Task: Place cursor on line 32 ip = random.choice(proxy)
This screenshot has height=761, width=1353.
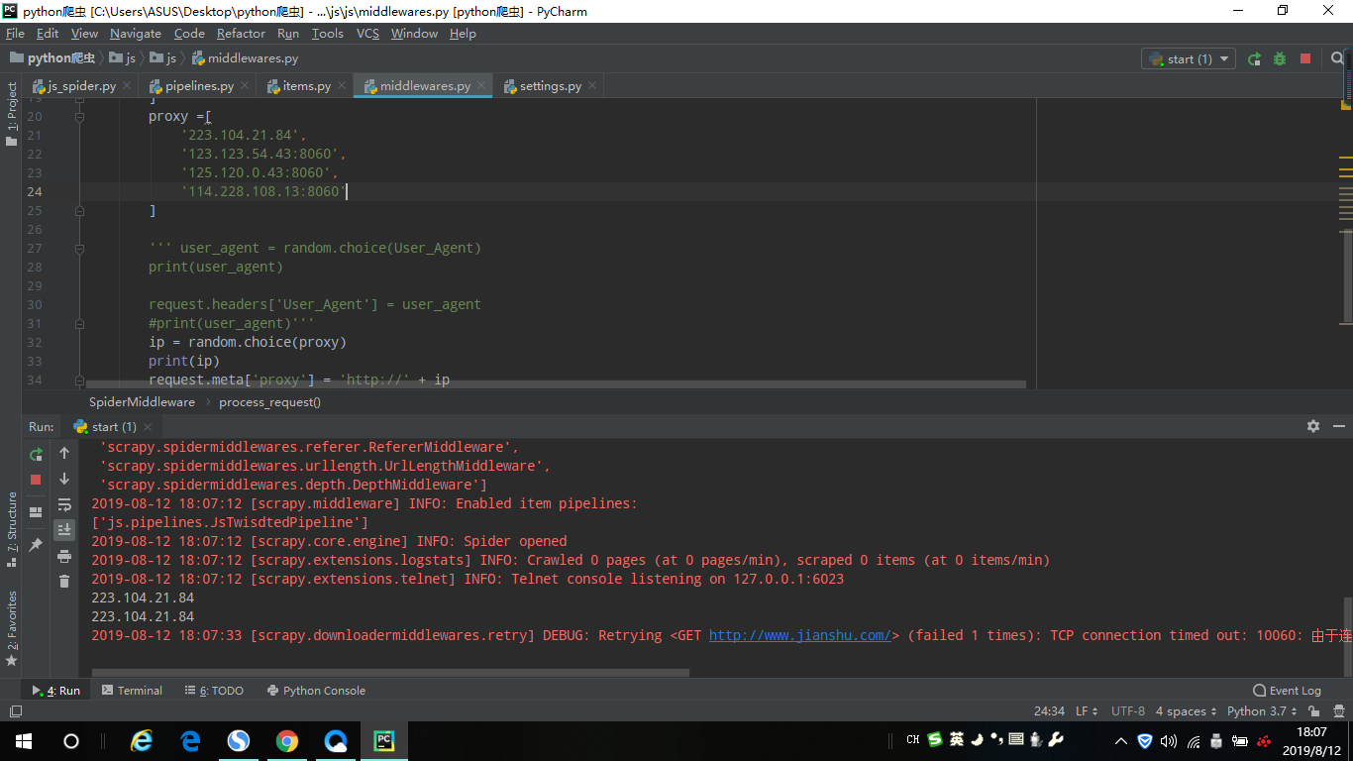Action: [x=248, y=342]
